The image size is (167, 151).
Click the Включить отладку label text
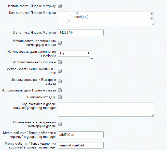click(x=41, y=97)
